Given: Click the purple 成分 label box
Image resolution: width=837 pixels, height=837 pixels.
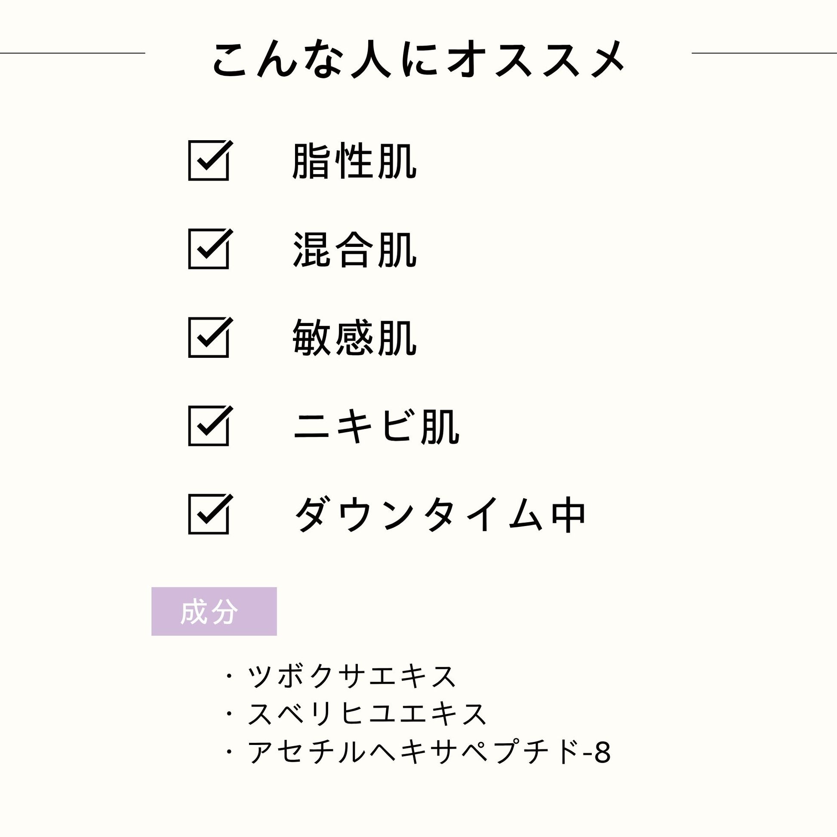Looking at the screenshot, I should pyautogui.click(x=214, y=612).
